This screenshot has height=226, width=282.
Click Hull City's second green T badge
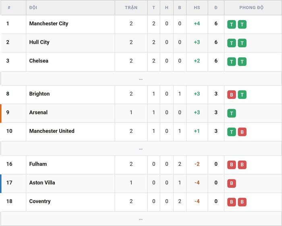tap(242, 43)
